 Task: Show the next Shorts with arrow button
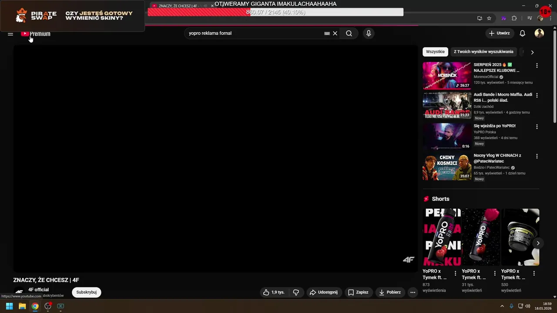[538, 243]
